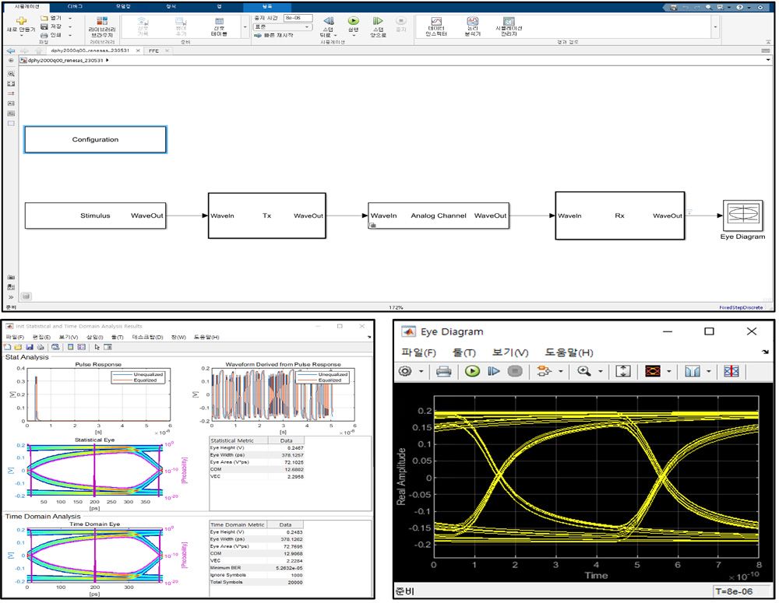Viewport: 779px width, 603px height.
Task: Open the 라이브러리 브라우저 (Library Browser)
Action: 102,25
